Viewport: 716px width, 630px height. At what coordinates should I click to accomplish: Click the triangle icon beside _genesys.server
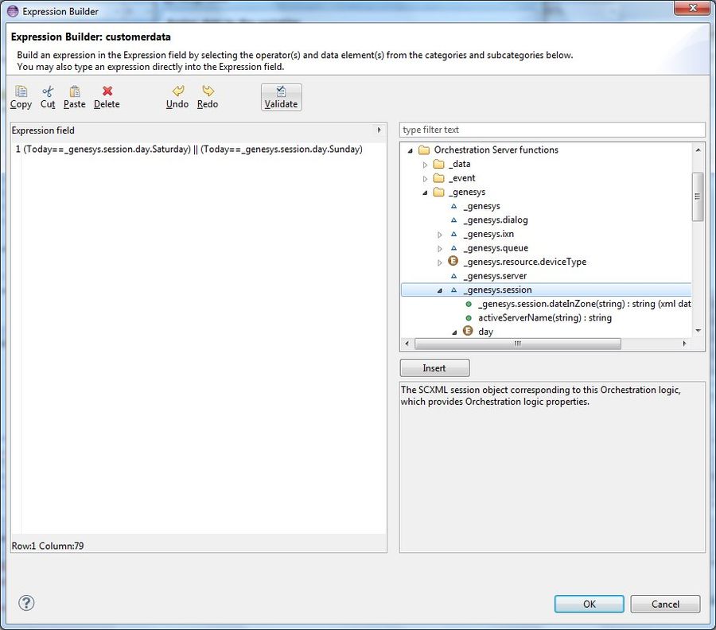coord(454,276)
